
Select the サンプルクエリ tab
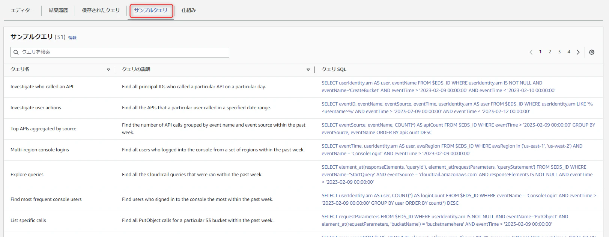pos(151,11)
